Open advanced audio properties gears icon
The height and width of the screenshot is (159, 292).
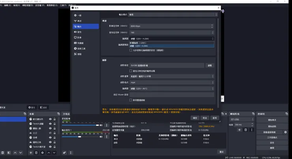(64, 153)
